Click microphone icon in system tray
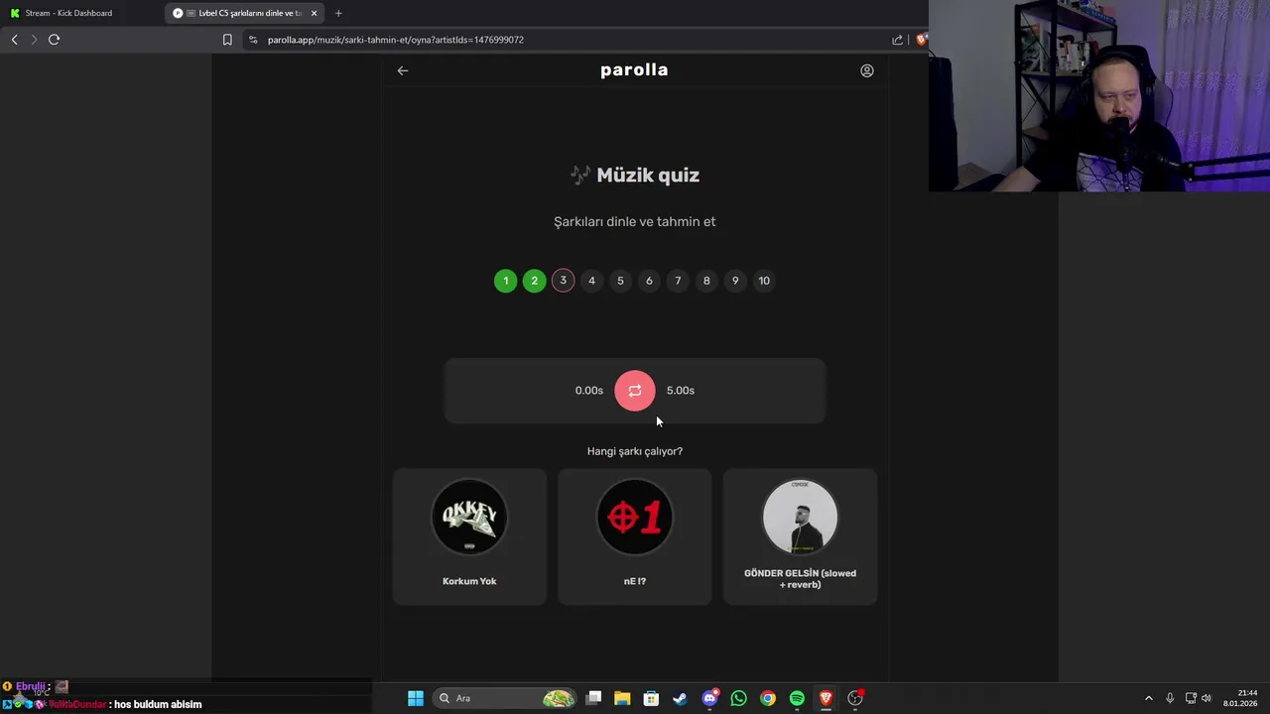This screenshot has width=1270, height=714. (x=1170, y=698)
